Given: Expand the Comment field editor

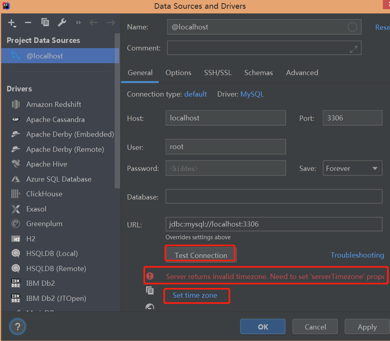Looking at the screenshot, I should [353, 49].
